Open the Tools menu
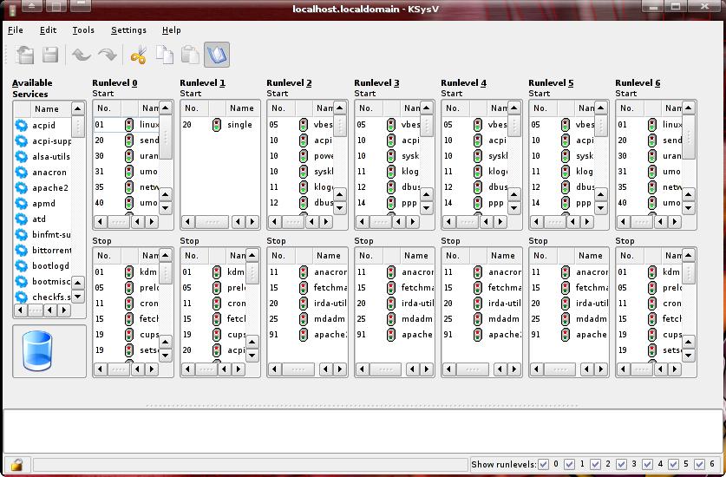 click(83, 30)
